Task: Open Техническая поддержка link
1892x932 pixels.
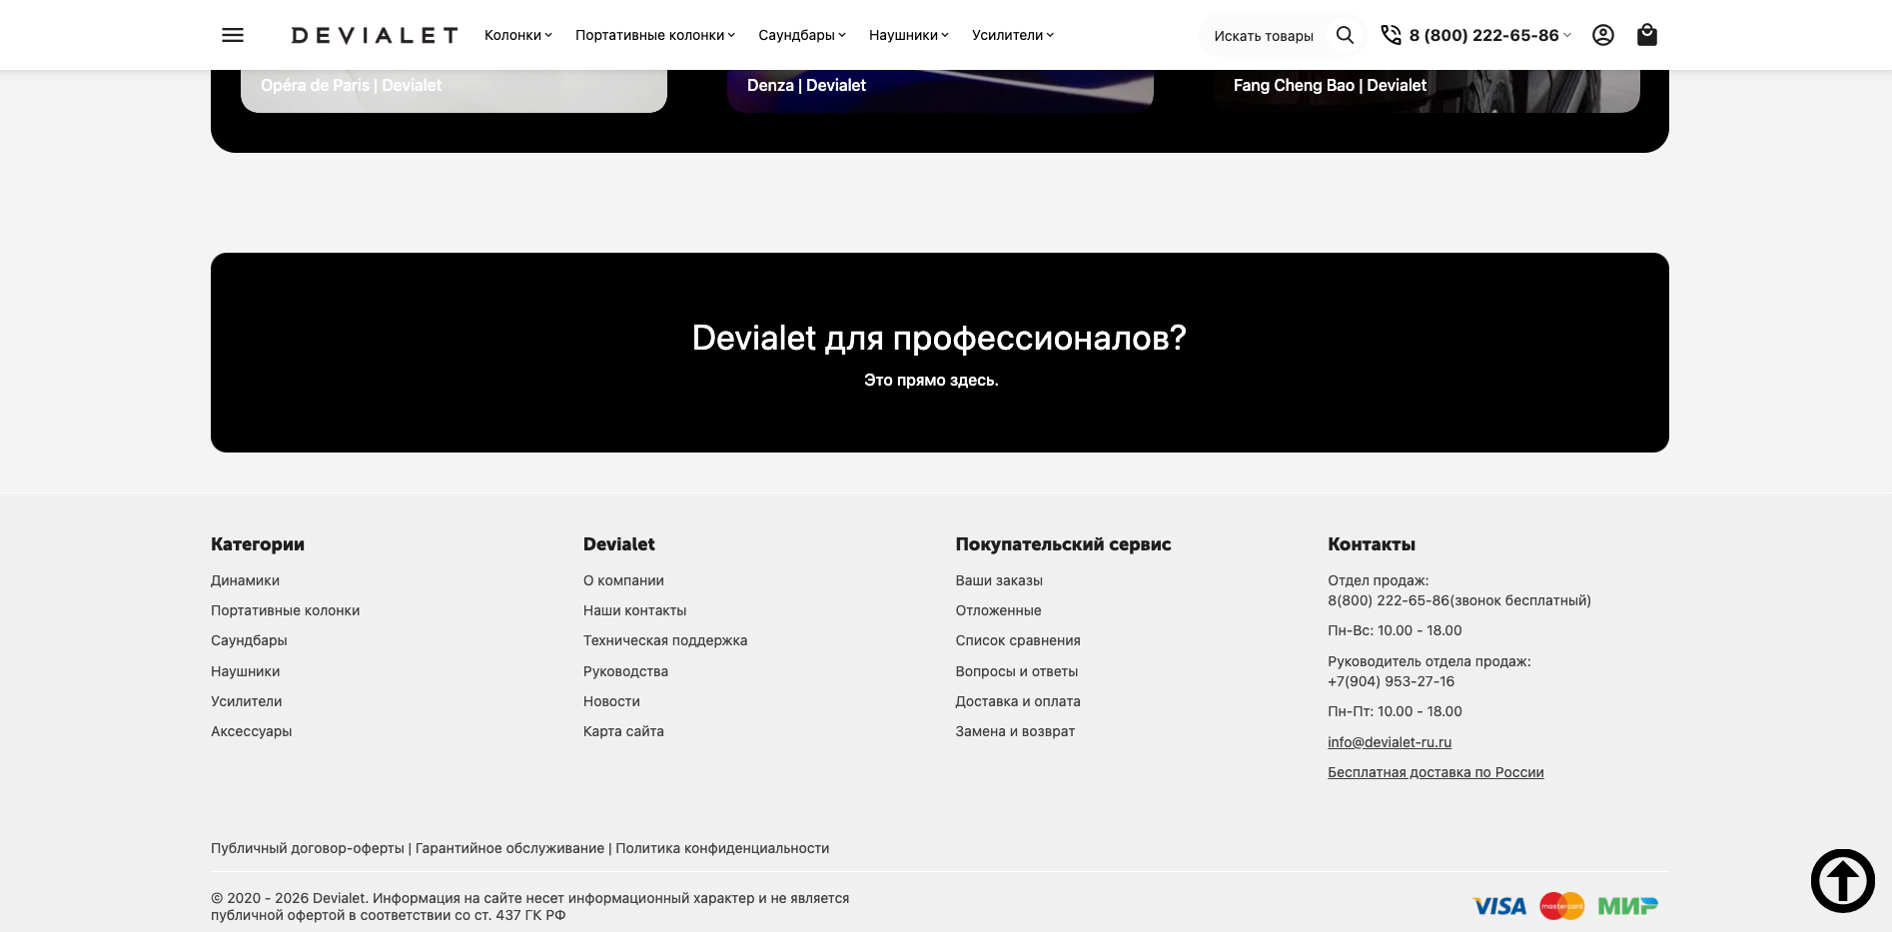Action: (665, 640)
